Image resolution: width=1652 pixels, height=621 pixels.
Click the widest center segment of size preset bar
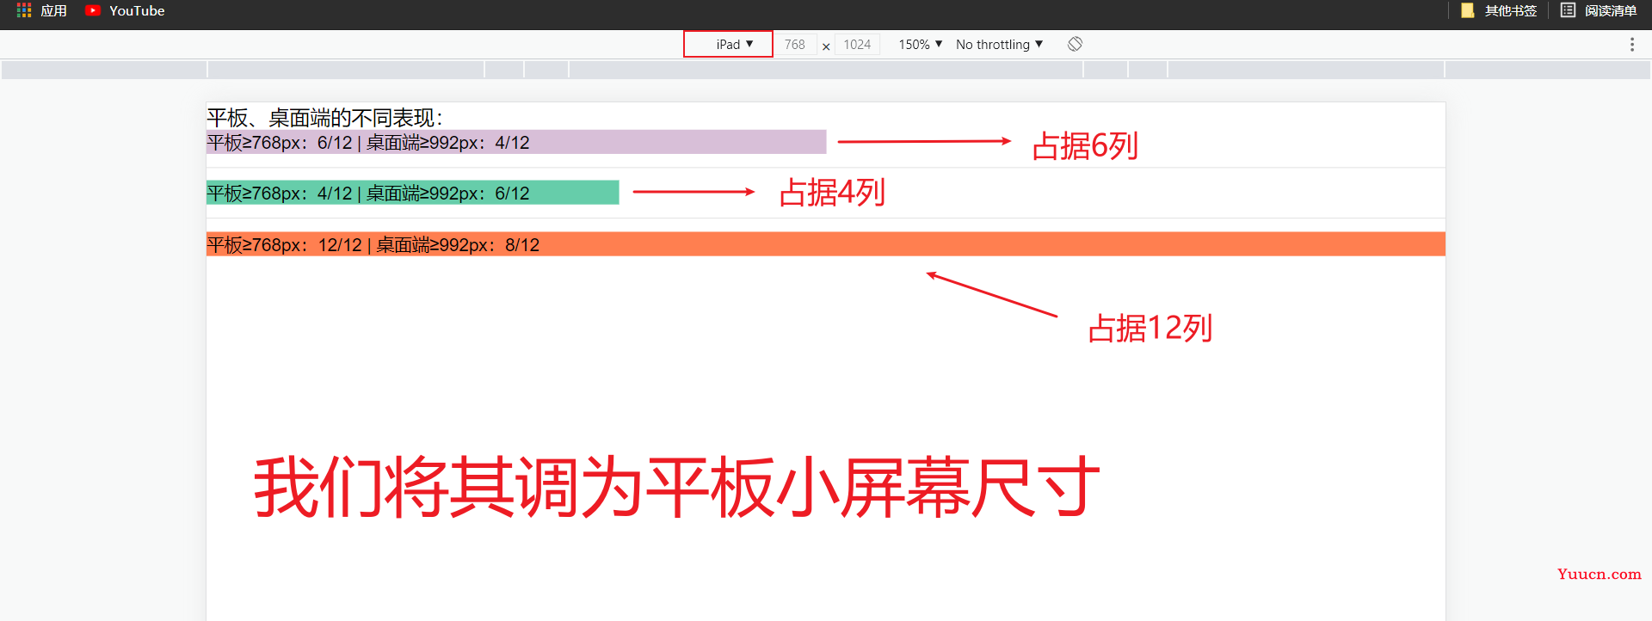click(826, 70)
